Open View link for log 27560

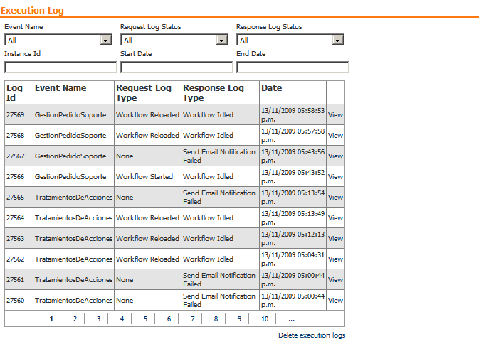tap(335, 301)
